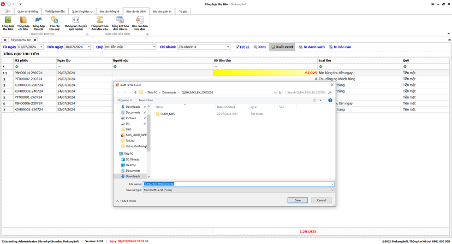Image resolution: width=452 pixels, height=244 pixels.
Task: Switch to Báo cáo quản trị tab
Action: [x=162, y=12]
